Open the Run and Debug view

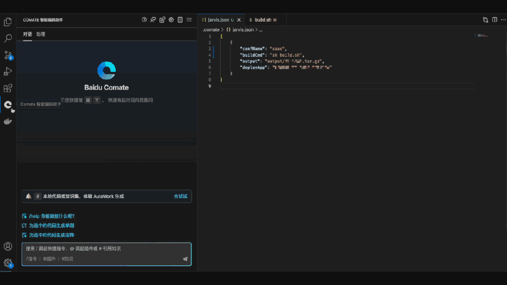click(8, 71)
